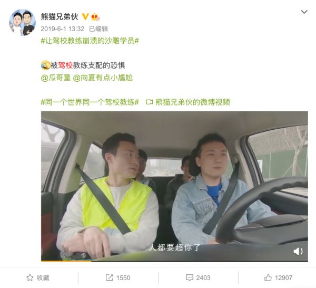
Task: Open hashtag 同一个世界同一个驾校教练
Action: (x=90, y=102)
